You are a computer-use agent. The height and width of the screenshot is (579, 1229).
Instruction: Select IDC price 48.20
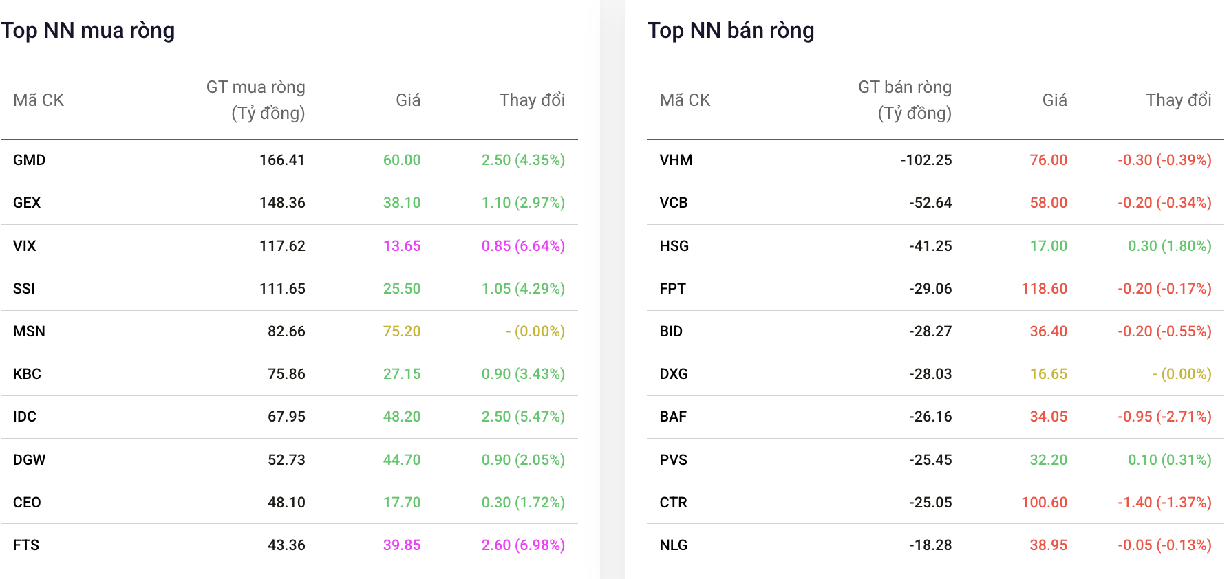click(402, 417)
